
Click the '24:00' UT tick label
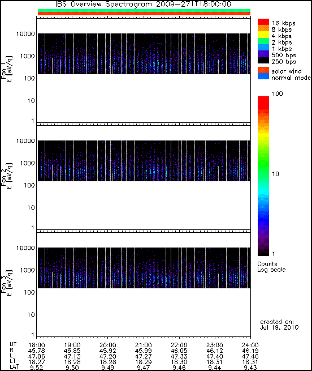[x=250, y=345]
